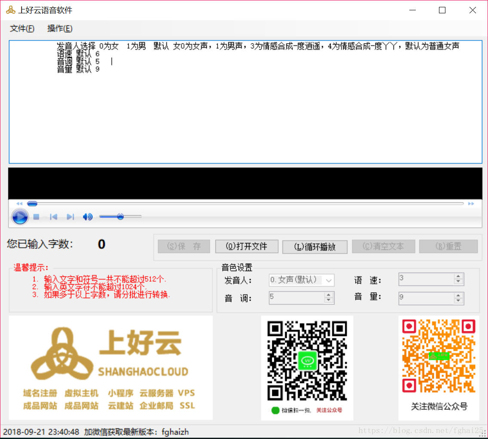
Task: Decrease 音量 with down arrow
Action: (x=458, y=301)
